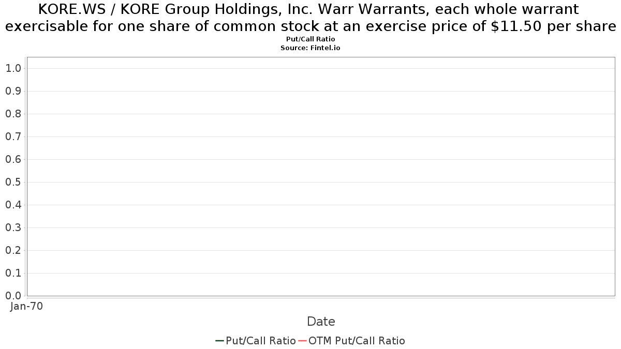This screenshot has height=349, width=621.
Task: Click the 0.2 y-axis tick label
Action: (x=13, y=250)
